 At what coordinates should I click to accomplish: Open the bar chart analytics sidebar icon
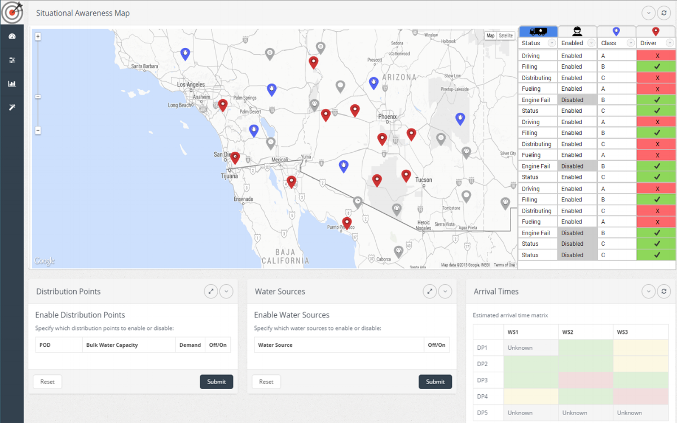12,83
